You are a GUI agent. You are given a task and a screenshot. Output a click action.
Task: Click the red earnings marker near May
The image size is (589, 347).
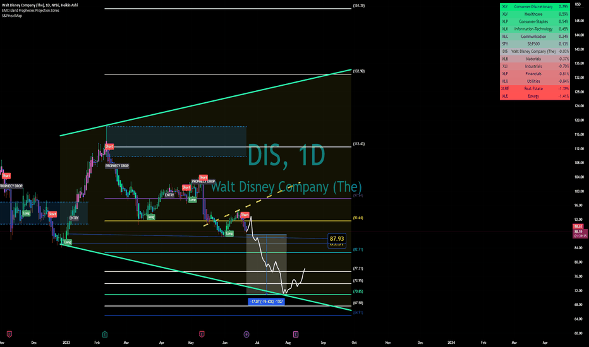click(202, 334)
